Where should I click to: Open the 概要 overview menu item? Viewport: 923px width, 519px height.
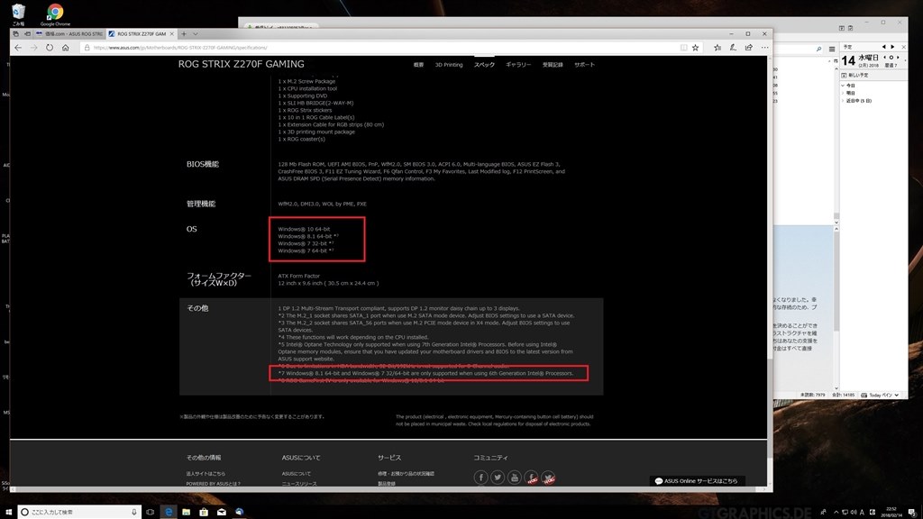coord(418,65)
